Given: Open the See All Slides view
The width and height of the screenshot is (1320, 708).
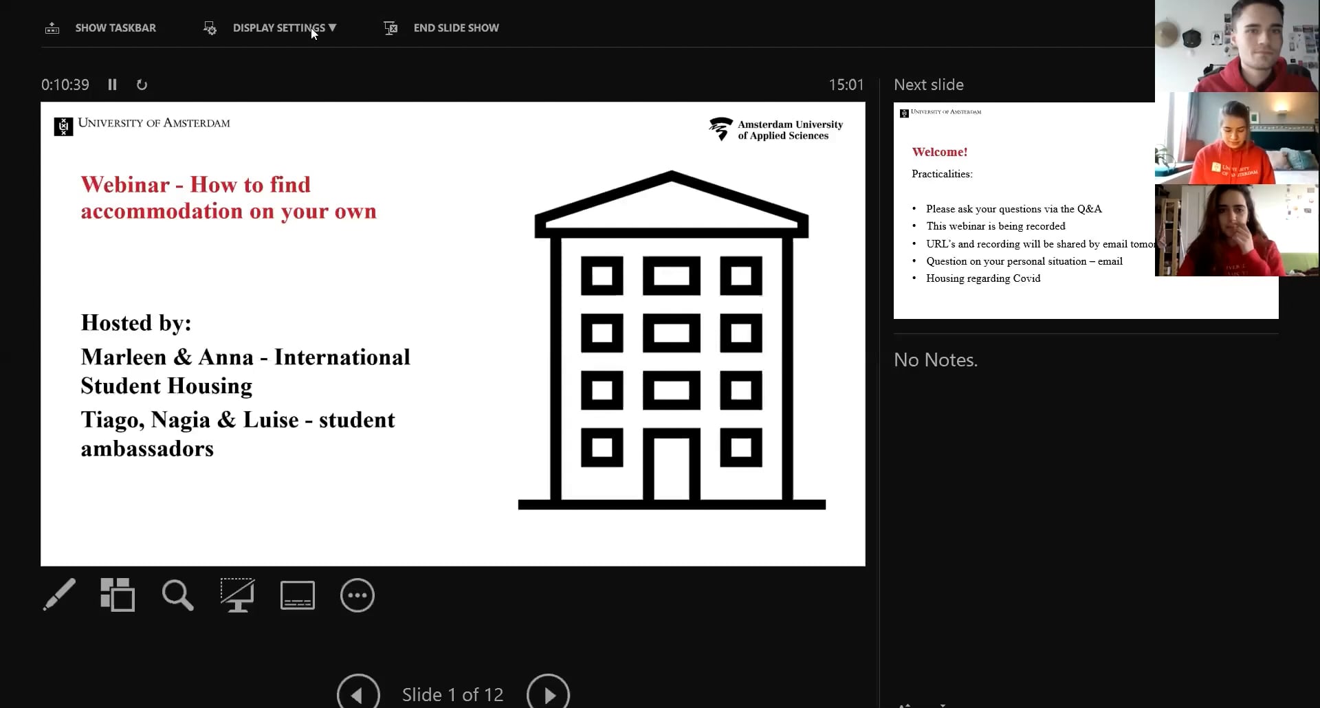Looking at the screenshot, I should click(118, 595).
